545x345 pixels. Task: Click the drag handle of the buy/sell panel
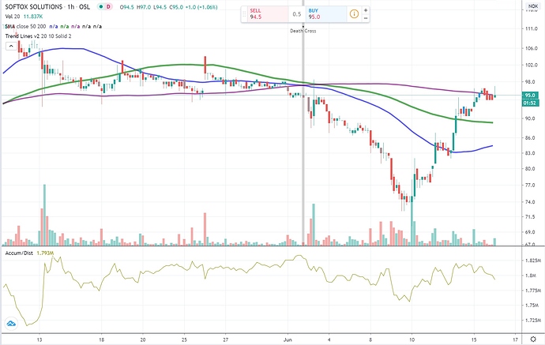pos(244,14)
